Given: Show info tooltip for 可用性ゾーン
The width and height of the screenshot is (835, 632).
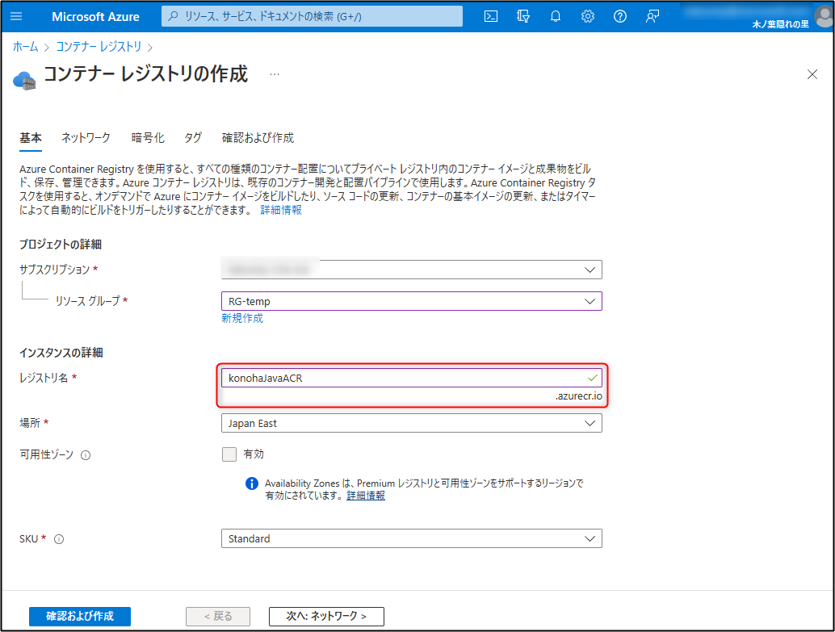Looking at the screenshot, I should tap(86, 455).
